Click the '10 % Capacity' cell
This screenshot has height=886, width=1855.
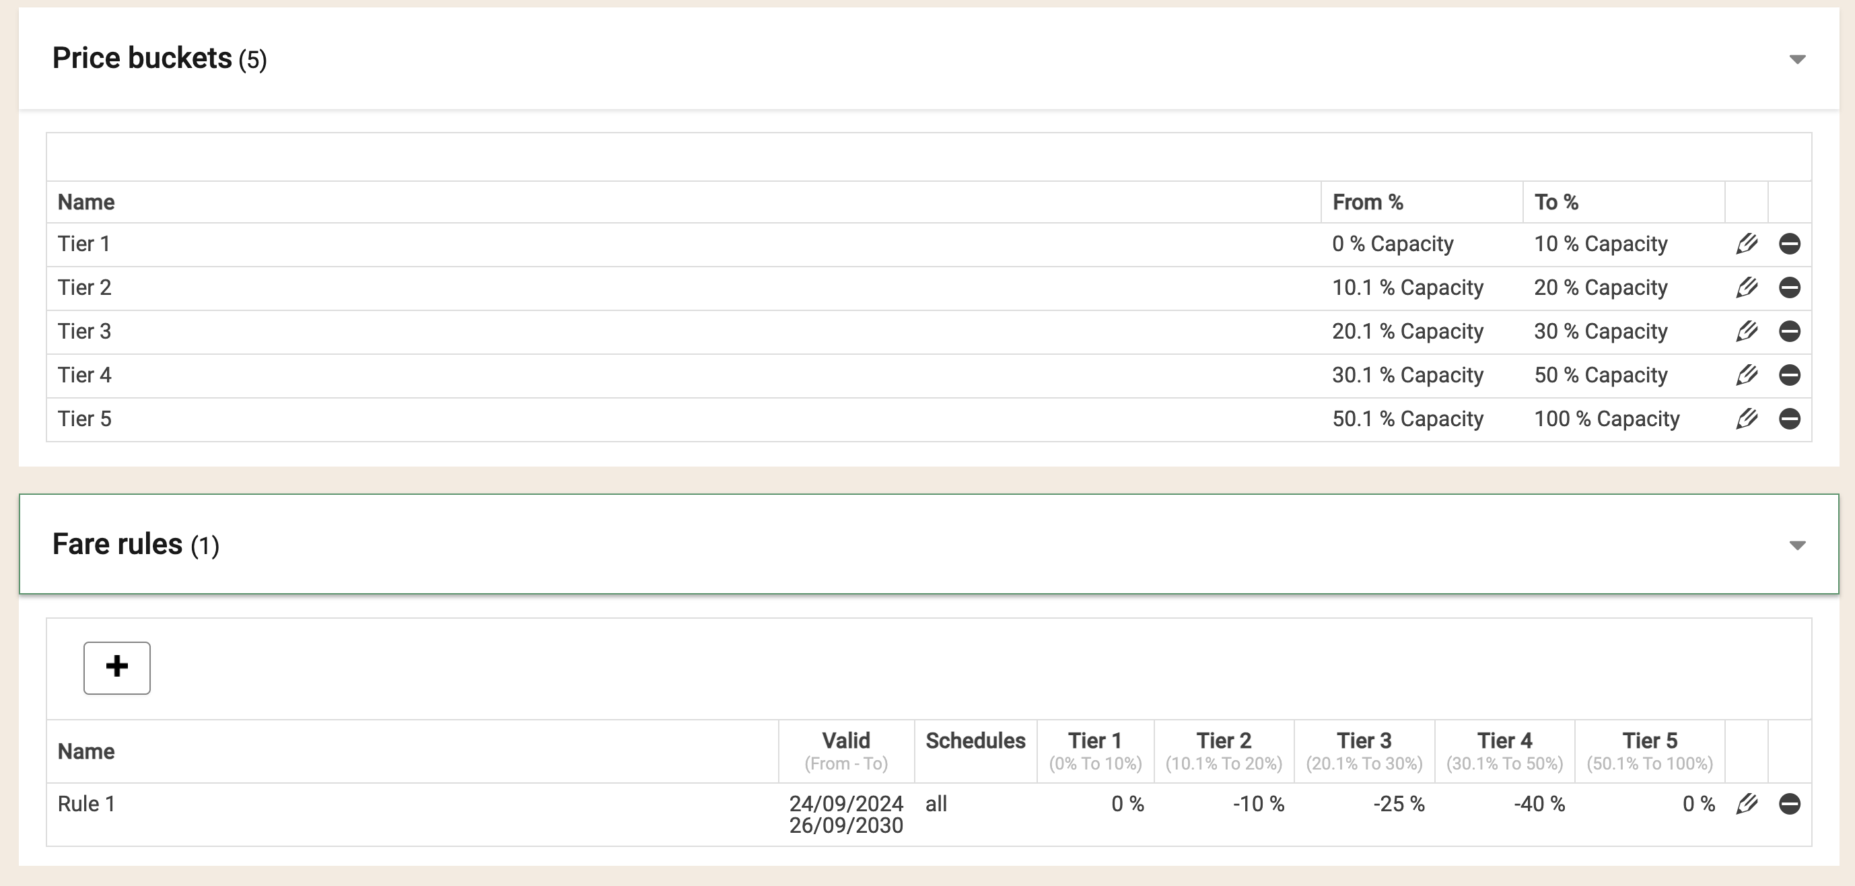[x=1624, y=244]
